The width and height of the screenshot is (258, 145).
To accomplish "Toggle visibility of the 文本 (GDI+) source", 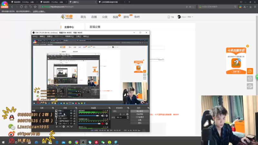I will 71,118.
